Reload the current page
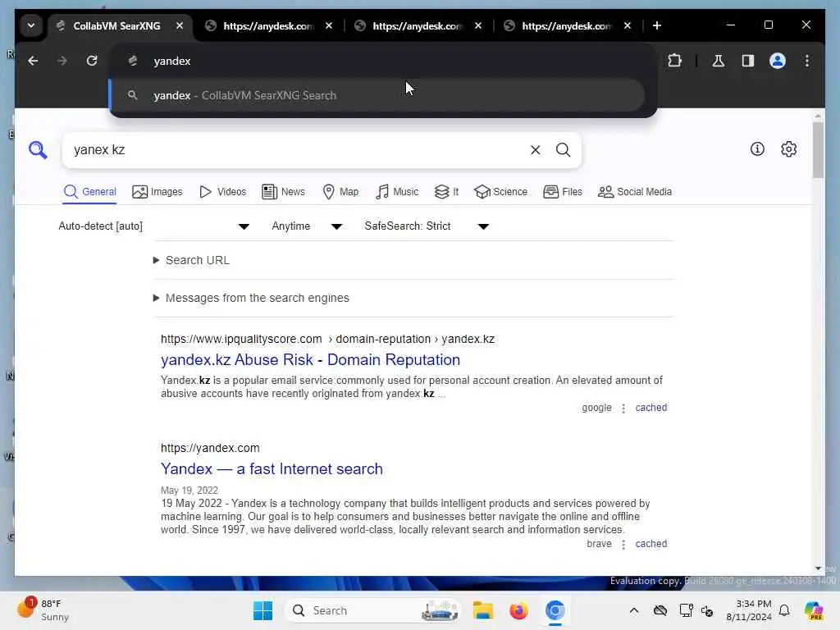This screenshot has height=630, width=840. tap(92, 61)
